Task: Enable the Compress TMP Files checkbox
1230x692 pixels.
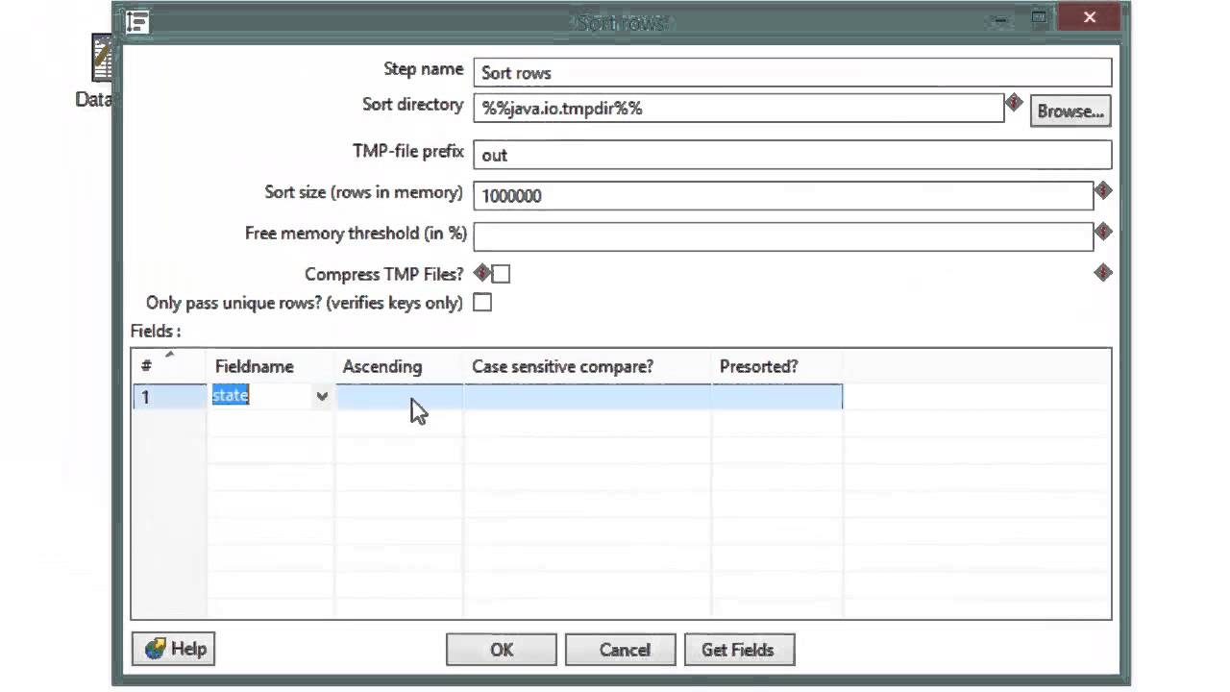Action: coord(502,274)
